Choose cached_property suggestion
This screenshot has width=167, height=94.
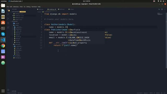point(86,43)
